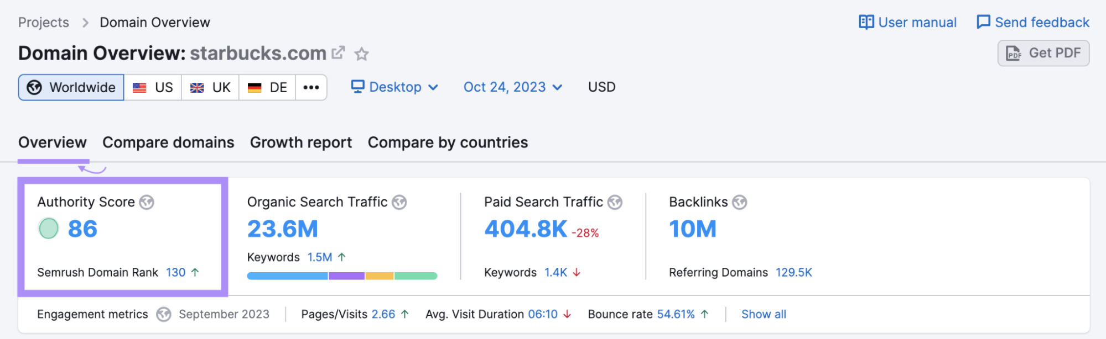
Task: Open organic Keywords 1.5M link
Action: coord(320,257)
